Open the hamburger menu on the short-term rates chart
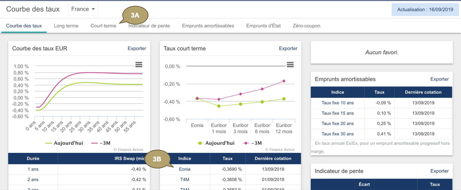Viewport: 461px width, 190px height. pyautogui.click(x=290, y=64)
